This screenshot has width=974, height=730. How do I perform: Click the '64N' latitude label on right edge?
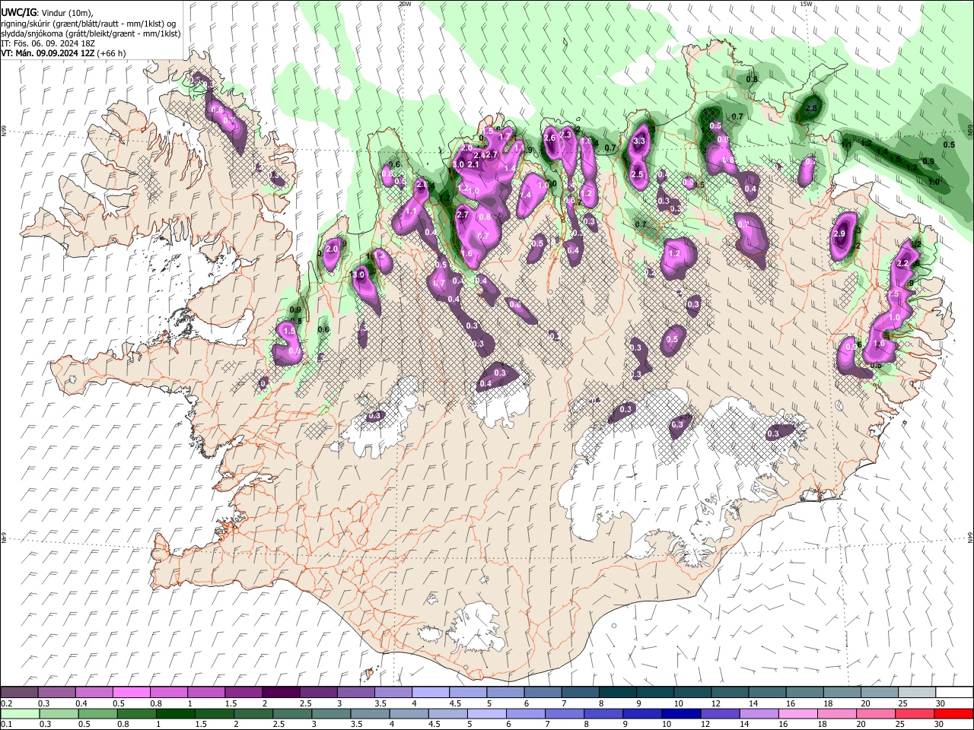(970, 538)
